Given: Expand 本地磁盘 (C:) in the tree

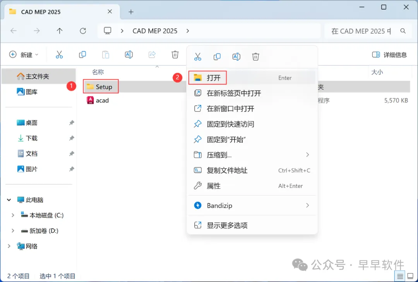Looking at the screenshot, I should [12, 215].
